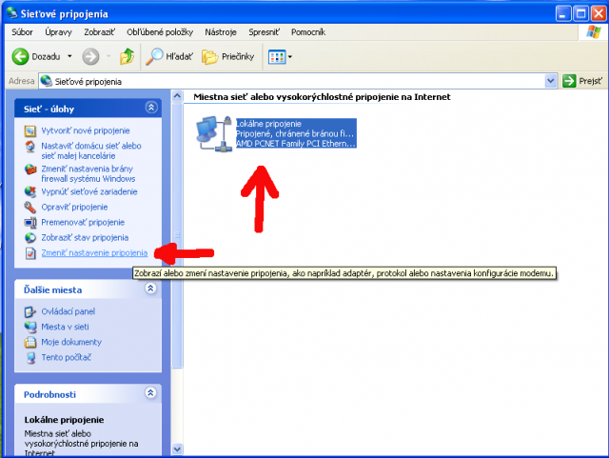Viewport: 609px width, 458px height.
Task: Open Moje dokumenty link
Action: tap(71, 342)
